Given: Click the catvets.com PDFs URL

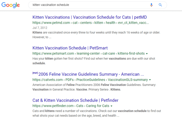Looking at the screenshot, I should 90,80.
